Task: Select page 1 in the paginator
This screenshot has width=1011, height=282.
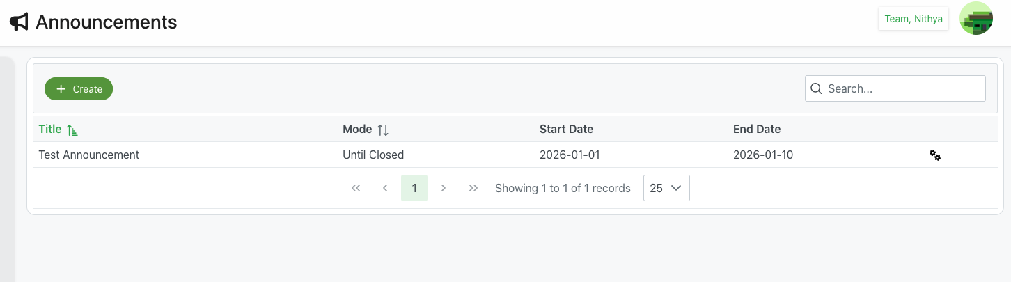Action: tap(414, 188)
